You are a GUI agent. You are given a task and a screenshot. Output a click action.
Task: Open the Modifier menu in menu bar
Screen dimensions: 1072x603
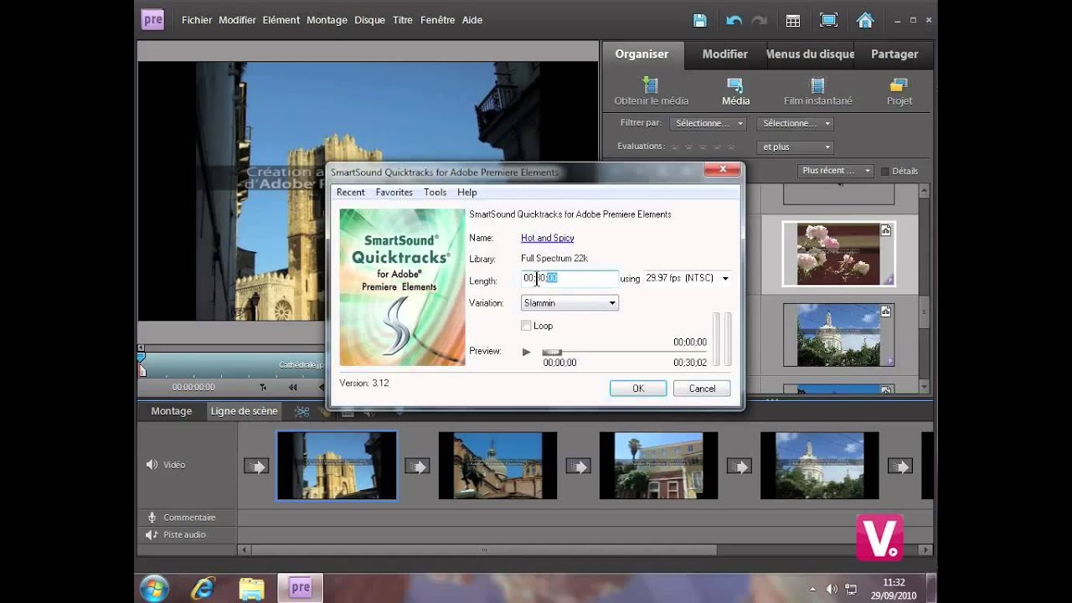[237, 20]
